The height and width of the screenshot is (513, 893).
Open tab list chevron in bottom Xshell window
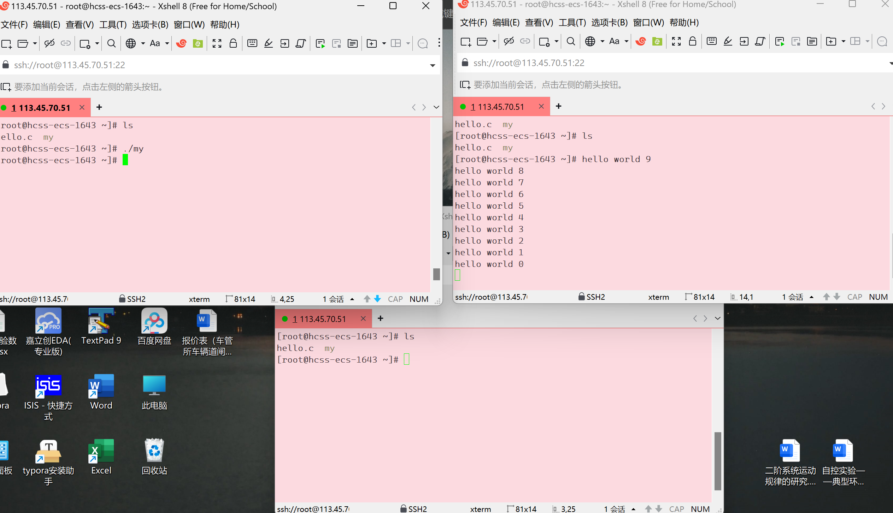[717, 318]
